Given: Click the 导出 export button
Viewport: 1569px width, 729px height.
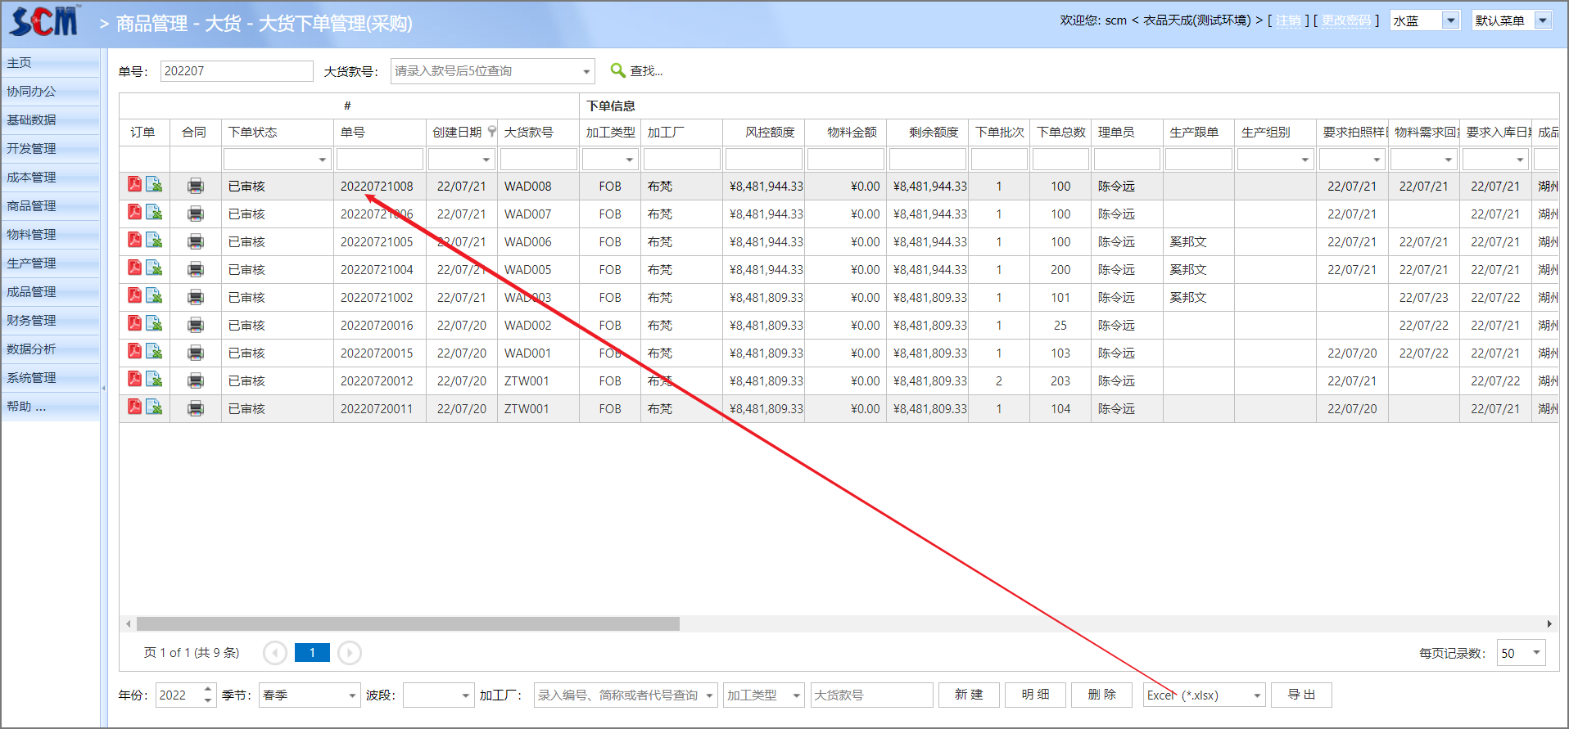Looking at the screenshot, I should pyautogui.click(x=1300, y=695).
